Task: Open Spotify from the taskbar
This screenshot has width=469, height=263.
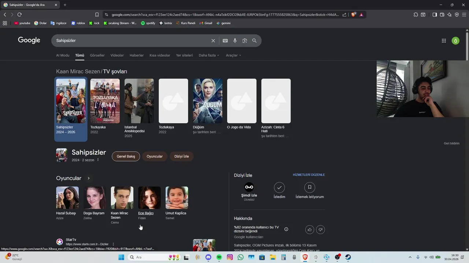Action: pos(219,257)
